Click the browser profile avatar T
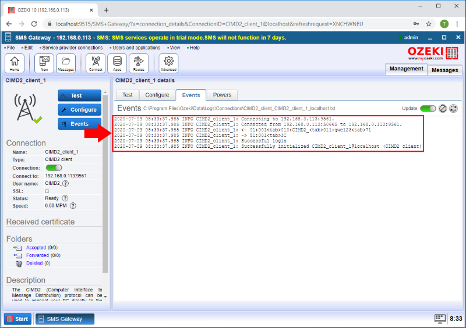 coord(444,24)
